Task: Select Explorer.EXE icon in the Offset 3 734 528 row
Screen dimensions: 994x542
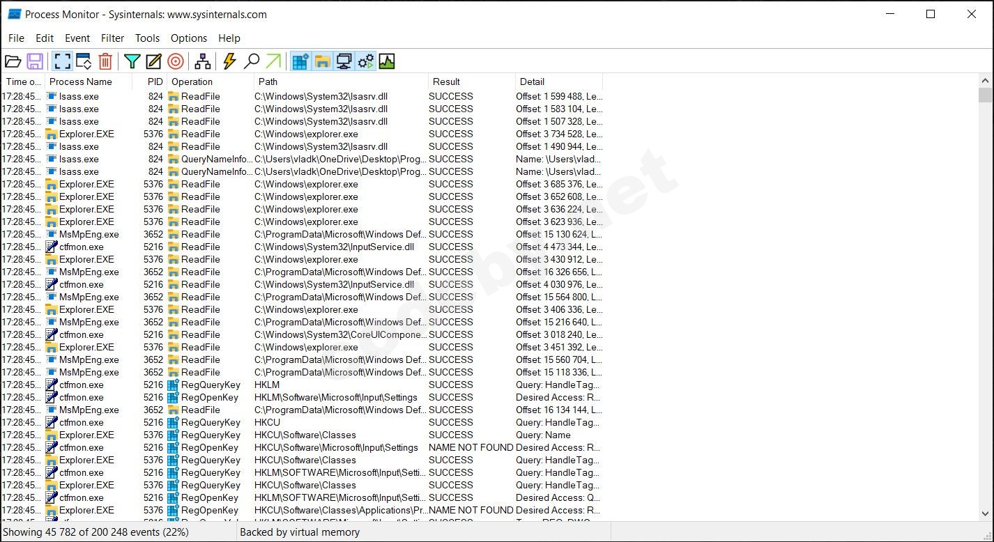Action: point(52,134)
